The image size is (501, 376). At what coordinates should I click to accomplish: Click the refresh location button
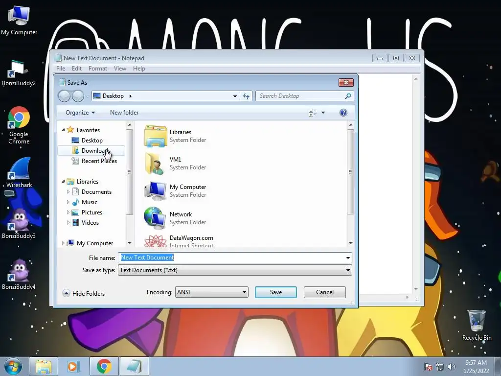click(x=246, y=96)
